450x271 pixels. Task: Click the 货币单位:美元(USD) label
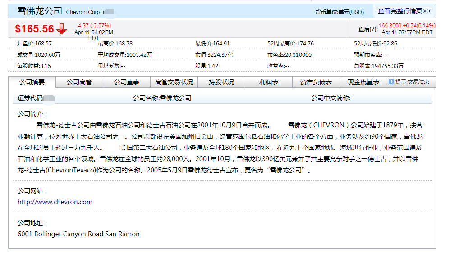[340, 12]
